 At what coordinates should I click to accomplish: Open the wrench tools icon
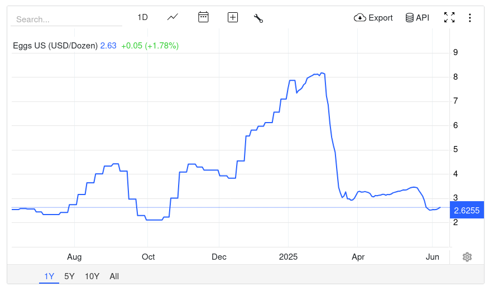tap(258, 18)
